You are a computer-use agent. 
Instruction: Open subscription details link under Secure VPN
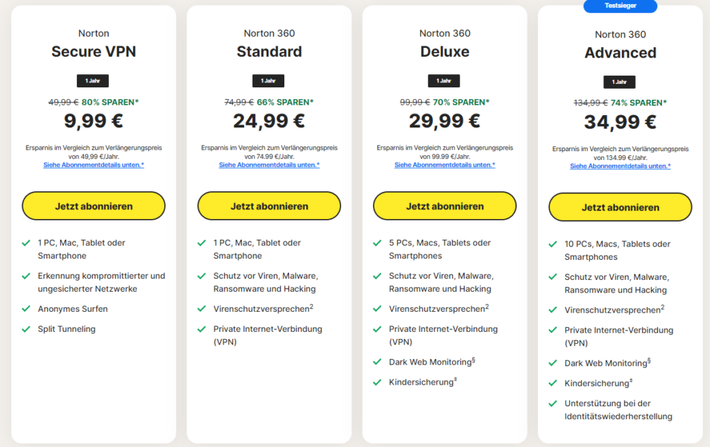(x=94, y=165)
